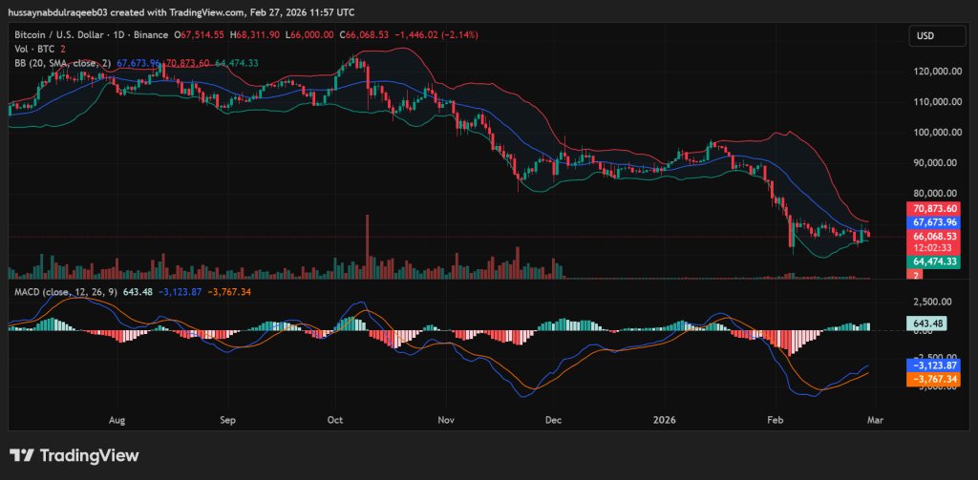Select the Vol · BTC indicator legend
Viewport: 978px width, 480px height.
coord(33,49)
